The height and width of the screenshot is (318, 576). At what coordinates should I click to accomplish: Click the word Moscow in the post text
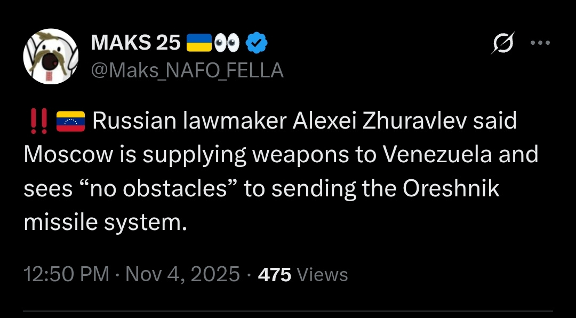coord(69,155)
